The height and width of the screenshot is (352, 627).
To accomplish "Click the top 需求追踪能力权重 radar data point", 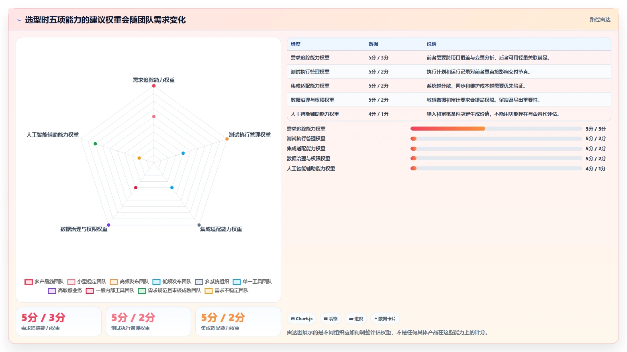I will (154, 86).
